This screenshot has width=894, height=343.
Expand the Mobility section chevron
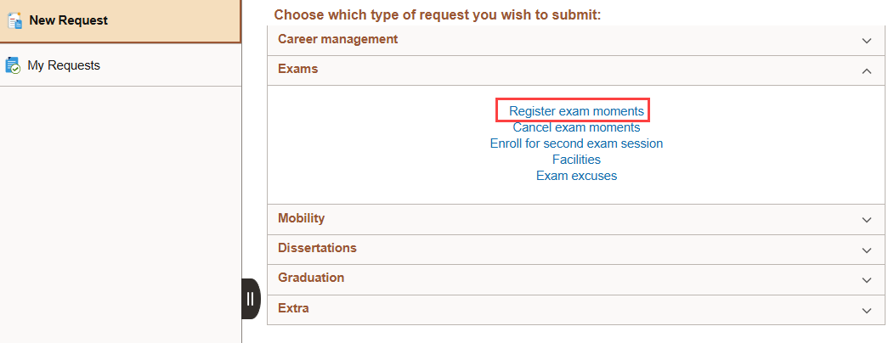866,220
